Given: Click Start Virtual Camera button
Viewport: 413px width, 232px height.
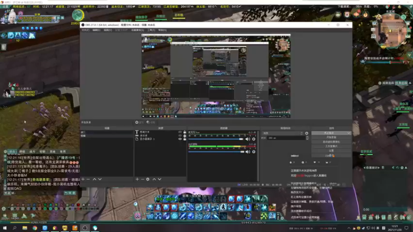Looking at the screenshot, I should 331,142.
